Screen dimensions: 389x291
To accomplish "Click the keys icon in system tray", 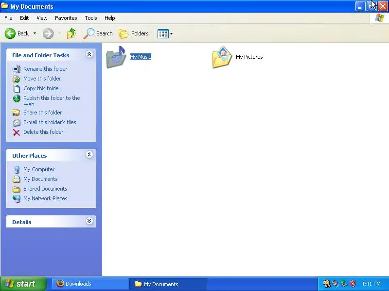I will 326,284.
